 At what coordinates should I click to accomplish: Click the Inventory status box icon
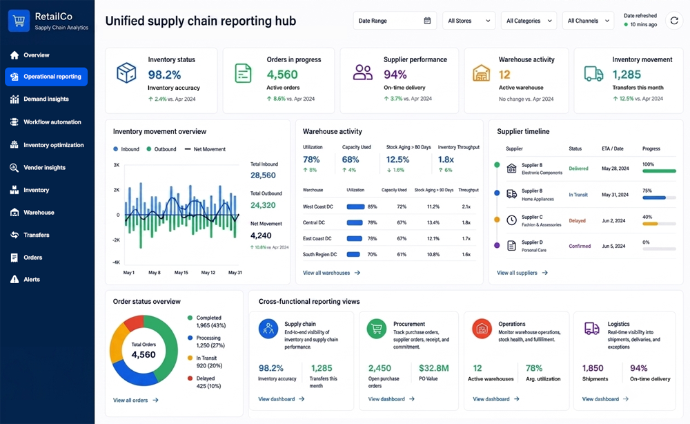coord(126,73)
